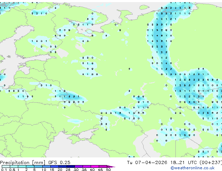222x171 pixels.
Task: Click the '10' legend scale label
Action: tap(44, 170)
